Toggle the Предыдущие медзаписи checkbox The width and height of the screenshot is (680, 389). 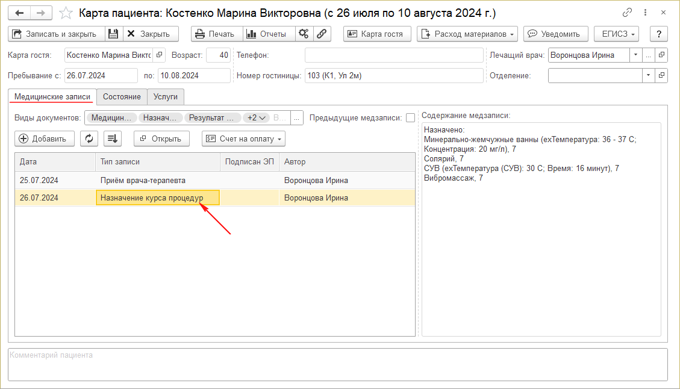pyautogui.click(x=410, y=118)
